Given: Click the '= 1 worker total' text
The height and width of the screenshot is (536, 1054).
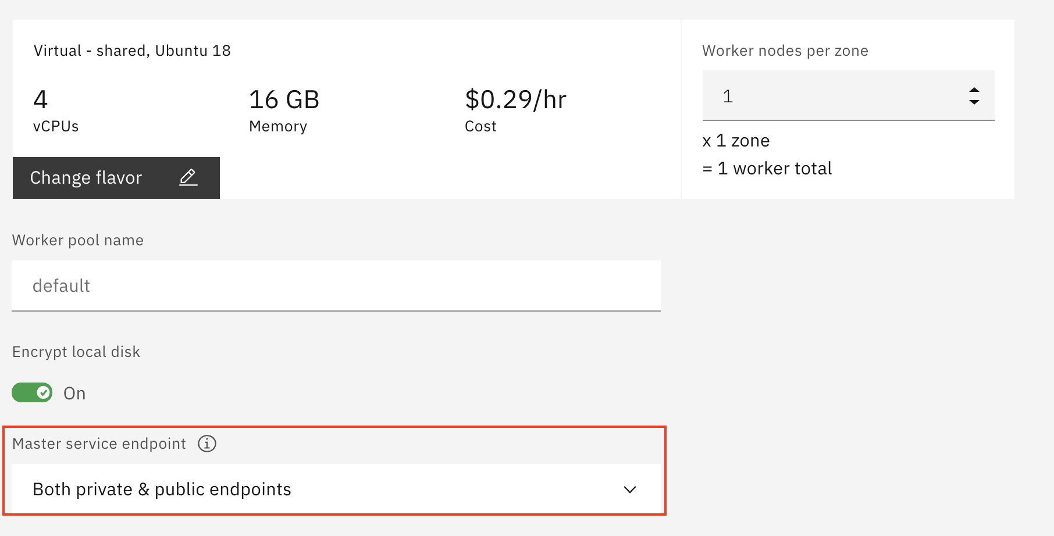Looking at the screenshot, I should tap(767, 169).
